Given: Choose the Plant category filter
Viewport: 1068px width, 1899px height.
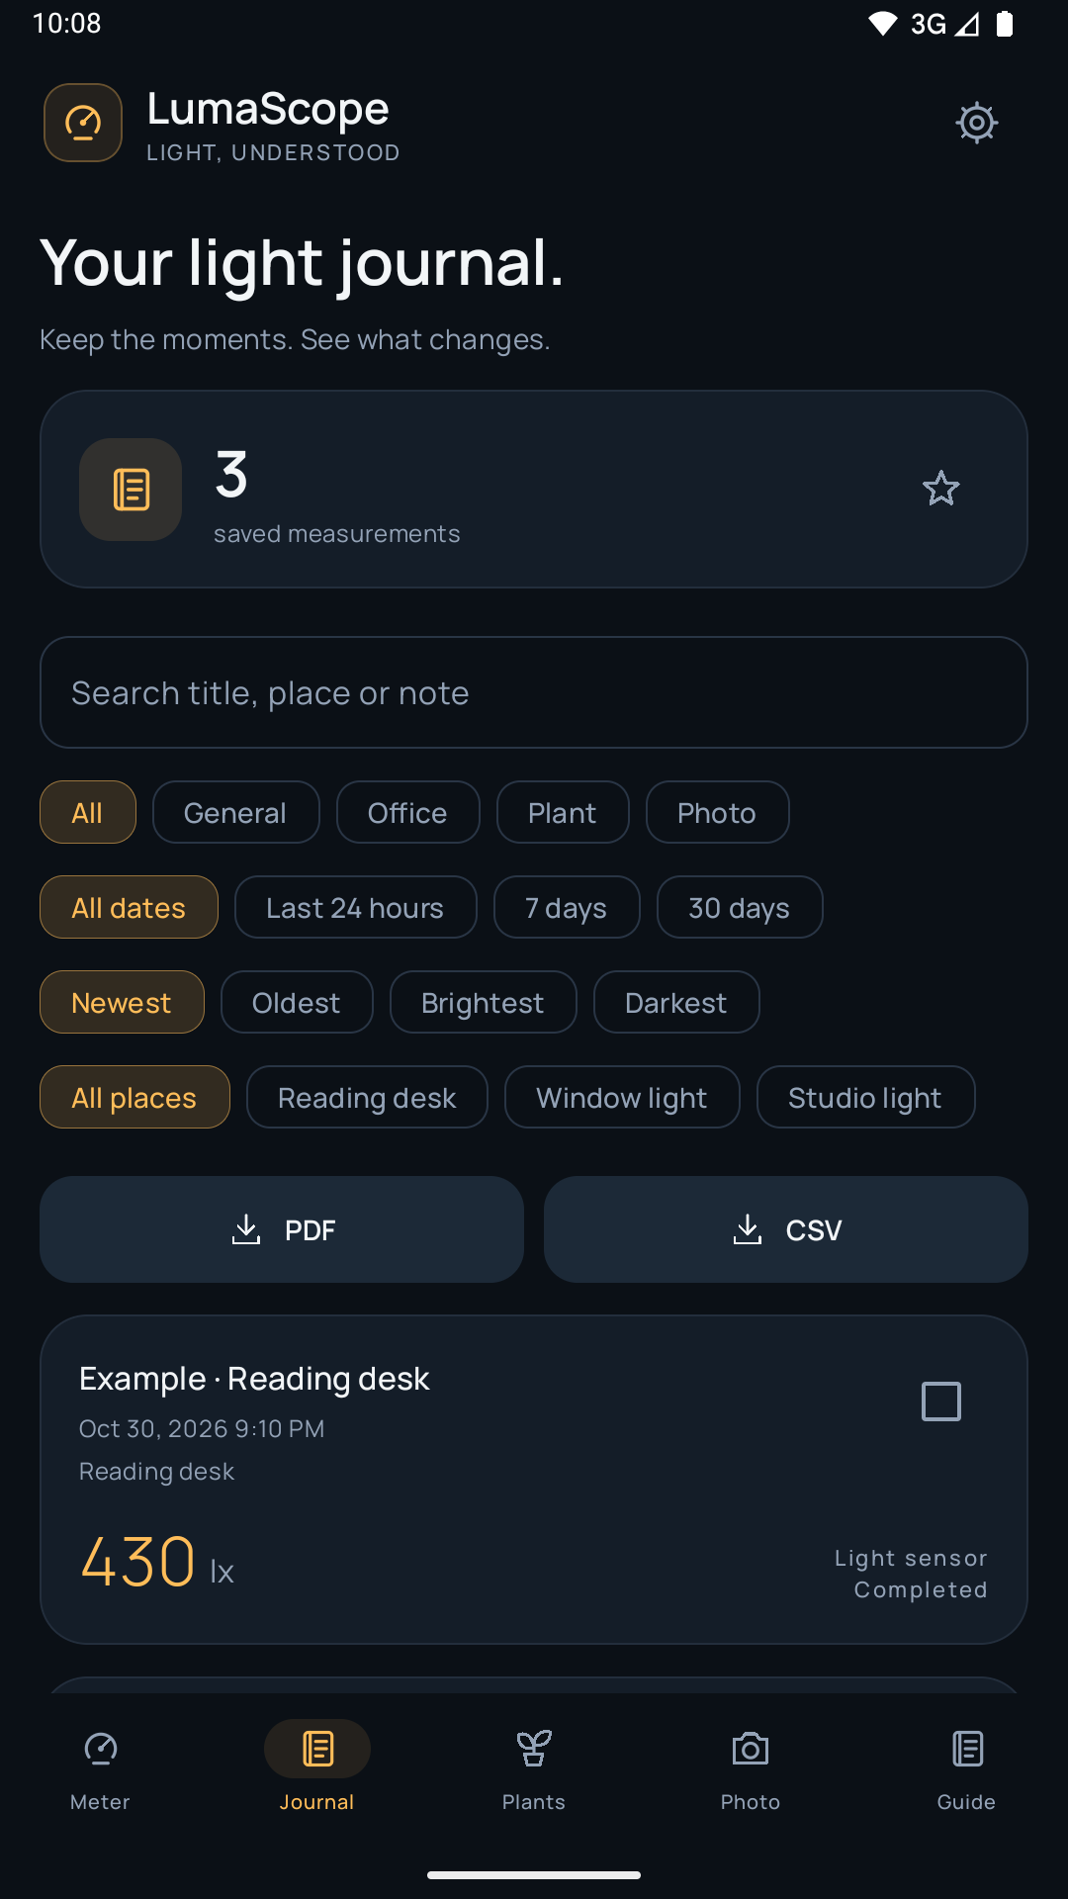Looking at the screenshot, I should (x=563, y=813).
